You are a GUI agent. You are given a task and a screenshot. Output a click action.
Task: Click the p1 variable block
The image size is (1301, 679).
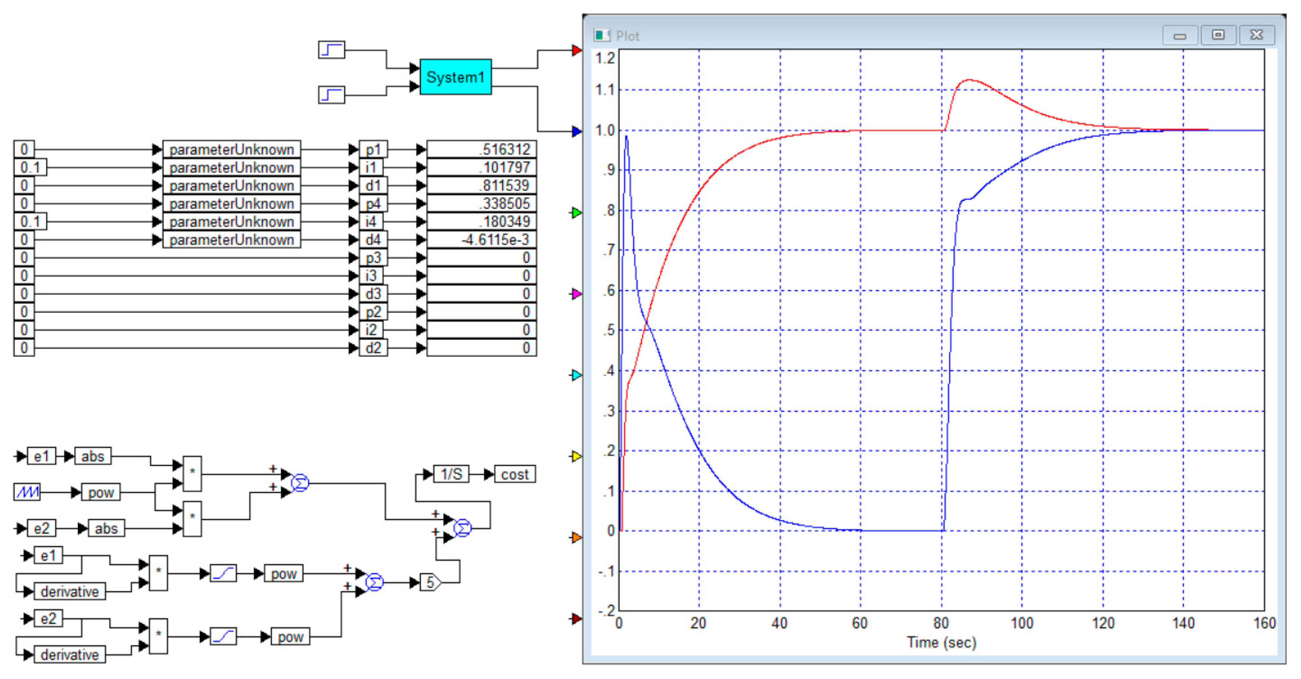click(x=373, y=149)
